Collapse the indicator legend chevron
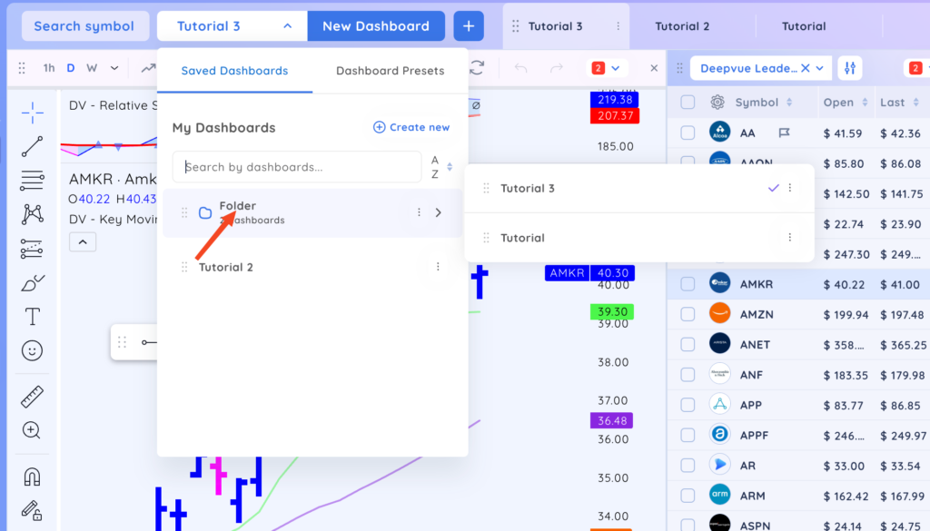 pos(83,241)
